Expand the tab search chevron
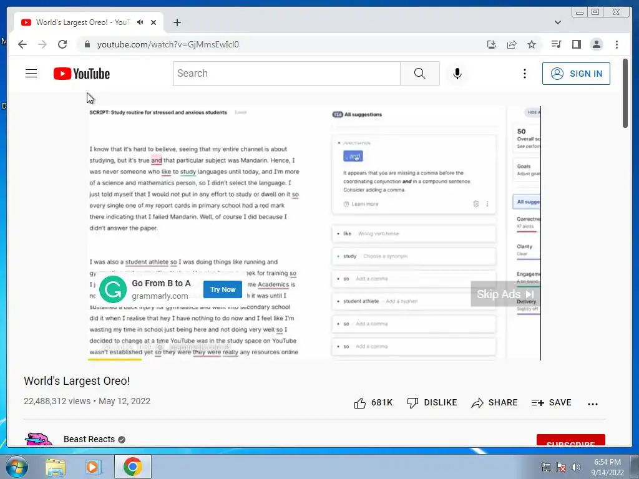Screen dimensions: 639x479 pos(558,22)
